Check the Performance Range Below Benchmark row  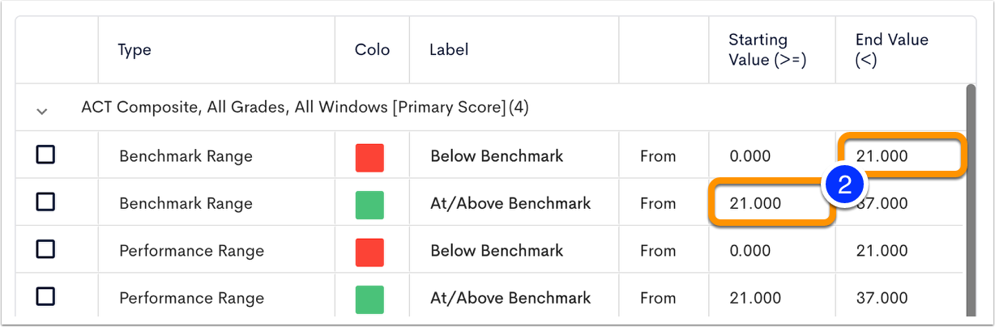coord(45,249)
